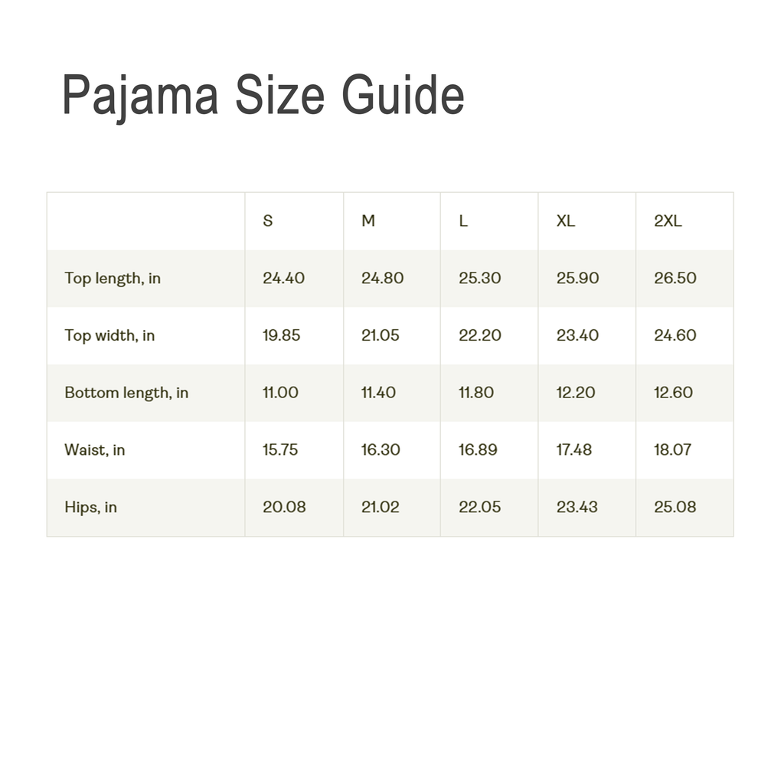Select the Top width row label
The width and height of the screenshot is (784, 784).
(x=109, y=335)
